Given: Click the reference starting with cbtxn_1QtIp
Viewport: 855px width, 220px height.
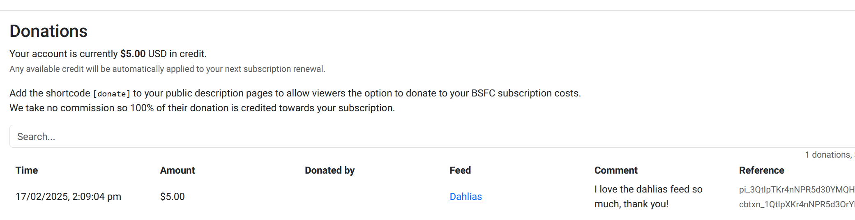Looking at the screenshot, I should click(x=796, y=204).
